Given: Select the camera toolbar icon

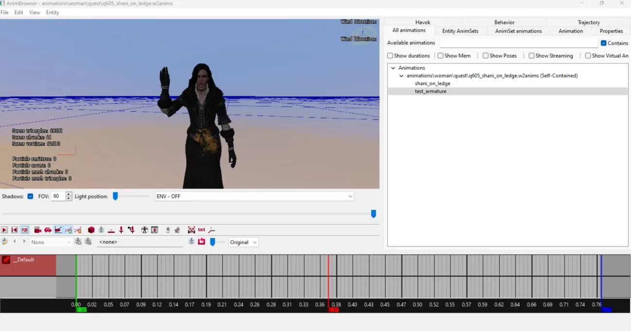Looking at the screenshot, I should 37,229.
